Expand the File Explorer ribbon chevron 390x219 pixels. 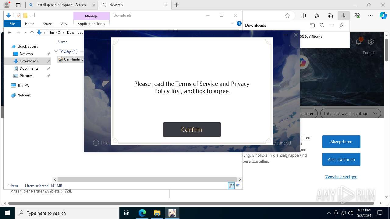click(x=232, y=23)
